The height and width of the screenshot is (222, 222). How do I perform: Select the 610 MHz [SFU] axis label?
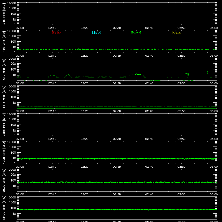pyautogui.click(x=4, y=69)
